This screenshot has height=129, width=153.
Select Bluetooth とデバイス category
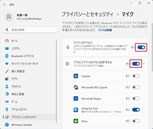(30, 56)
